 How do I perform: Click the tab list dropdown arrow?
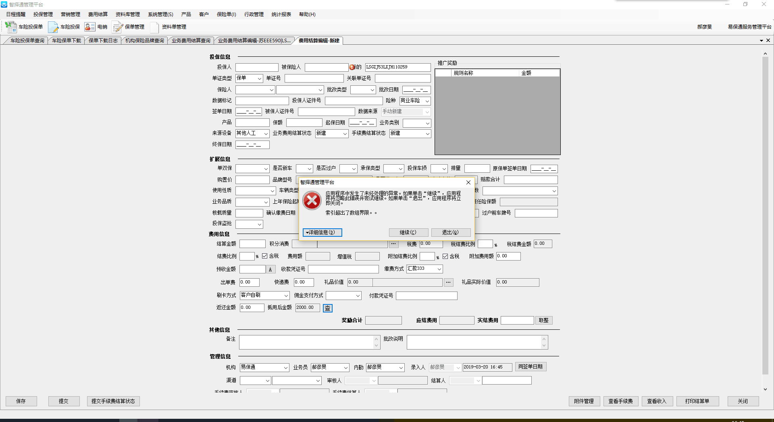762,41
